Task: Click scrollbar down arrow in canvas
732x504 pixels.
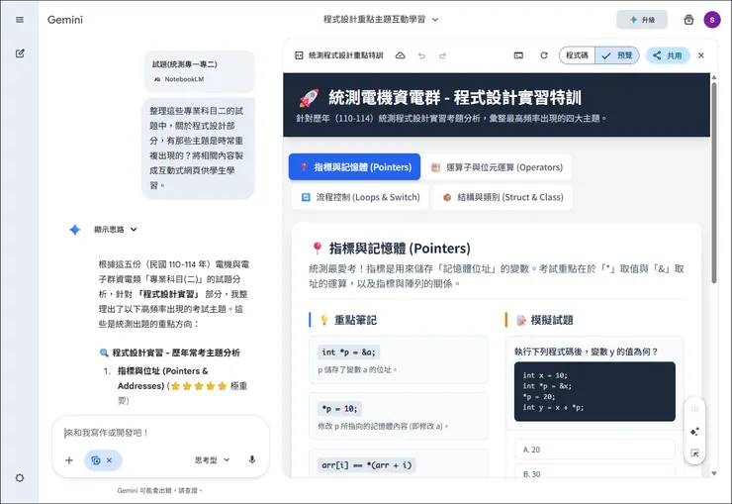Action: 714,473
